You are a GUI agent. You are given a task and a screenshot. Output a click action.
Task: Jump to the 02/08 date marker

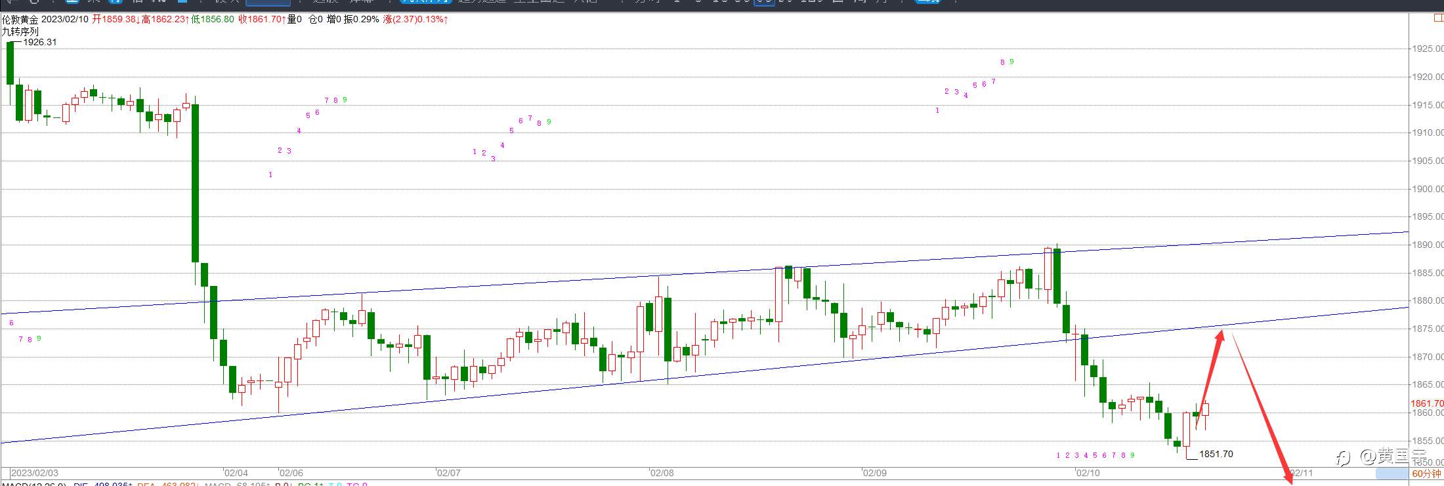[x=662, y=473]
